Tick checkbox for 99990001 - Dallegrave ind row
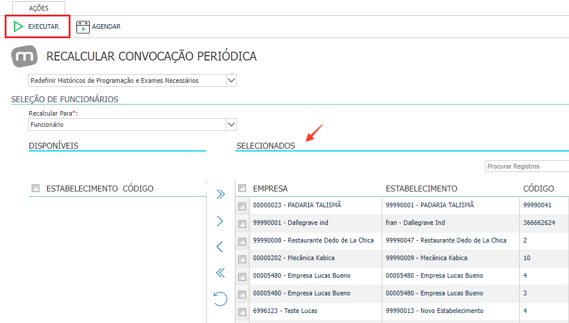 tap(242, 224)
